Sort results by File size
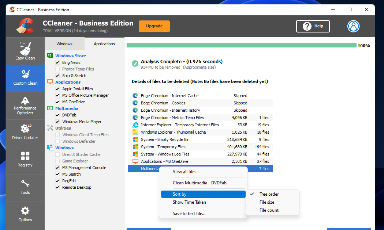This screenshot has height=230, width=384. [273, 202]
